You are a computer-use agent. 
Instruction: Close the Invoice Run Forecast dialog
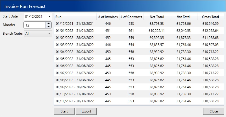(214, 111)
